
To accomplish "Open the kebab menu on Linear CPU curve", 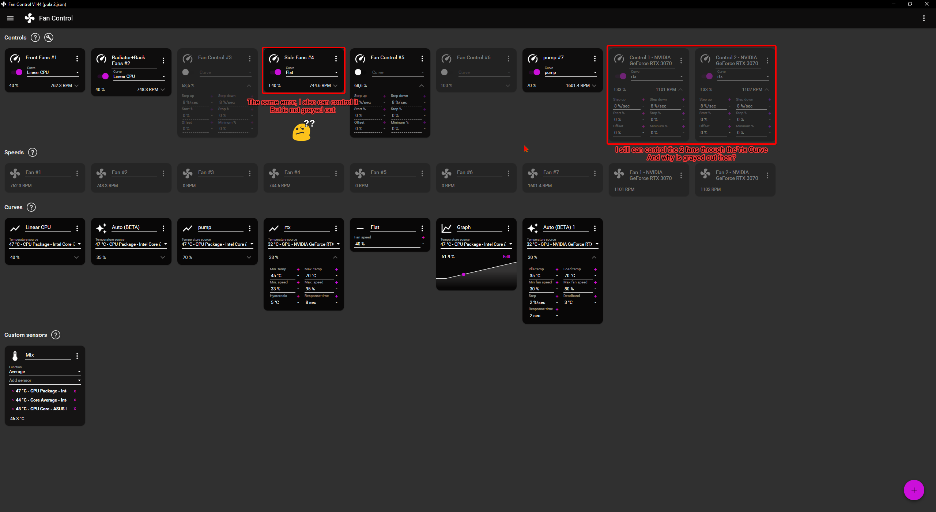I will [x=77, y=228].
